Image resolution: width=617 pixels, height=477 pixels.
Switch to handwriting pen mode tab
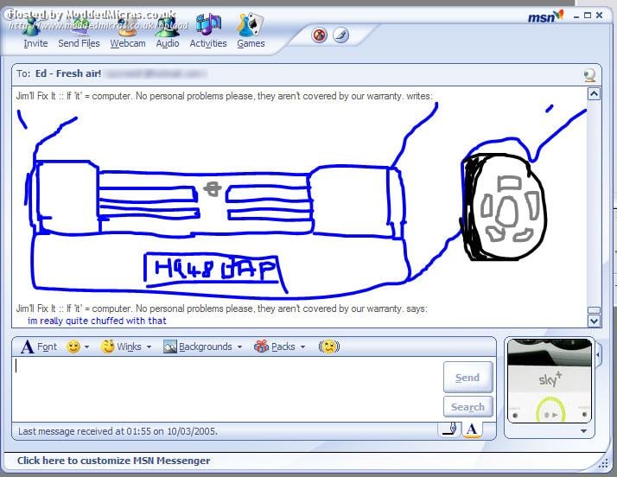[x=450, y=429]
